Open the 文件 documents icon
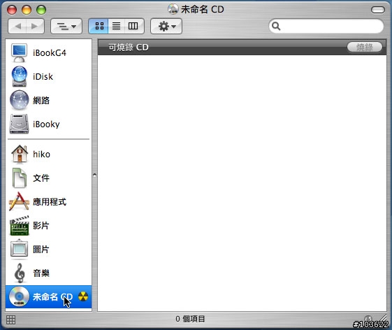The width and height of the screenshot is (392, 330). coord(20,178)
